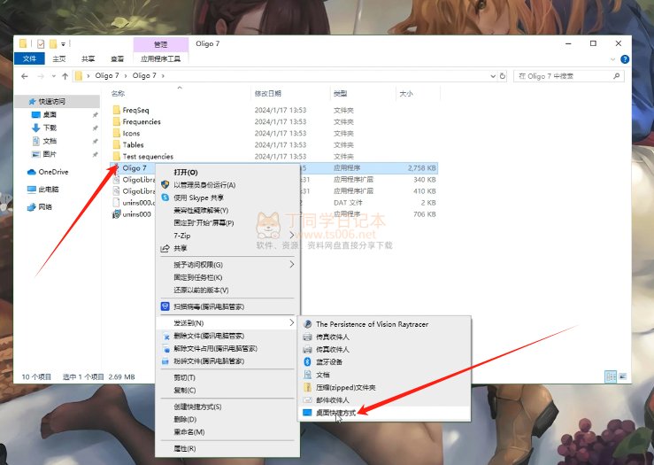Click the 压缩(zipped)文件夹 zipper icon

[307, 387]
